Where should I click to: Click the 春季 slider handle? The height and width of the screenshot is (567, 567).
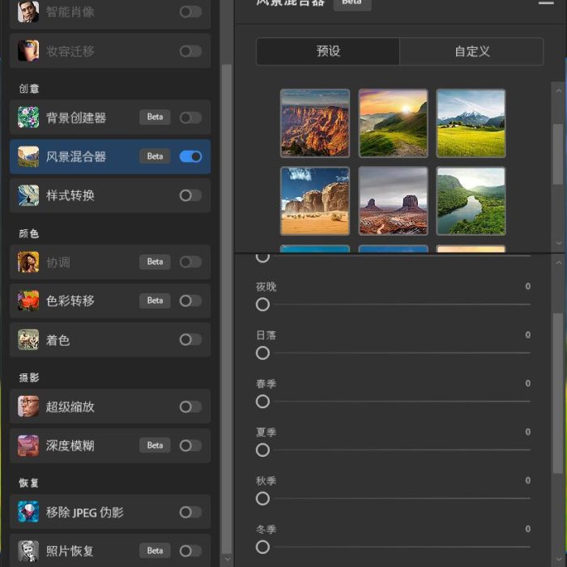[x=262, y=402]
